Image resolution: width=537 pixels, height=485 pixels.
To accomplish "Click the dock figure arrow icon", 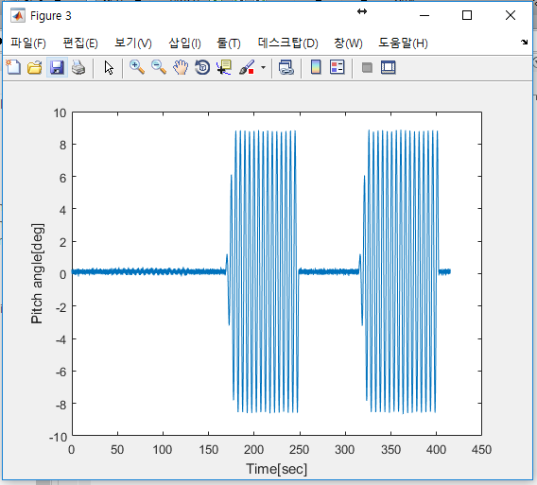I will coord(525,43).
